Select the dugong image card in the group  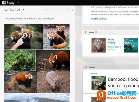pyautogui.click(x=131, y=45)
